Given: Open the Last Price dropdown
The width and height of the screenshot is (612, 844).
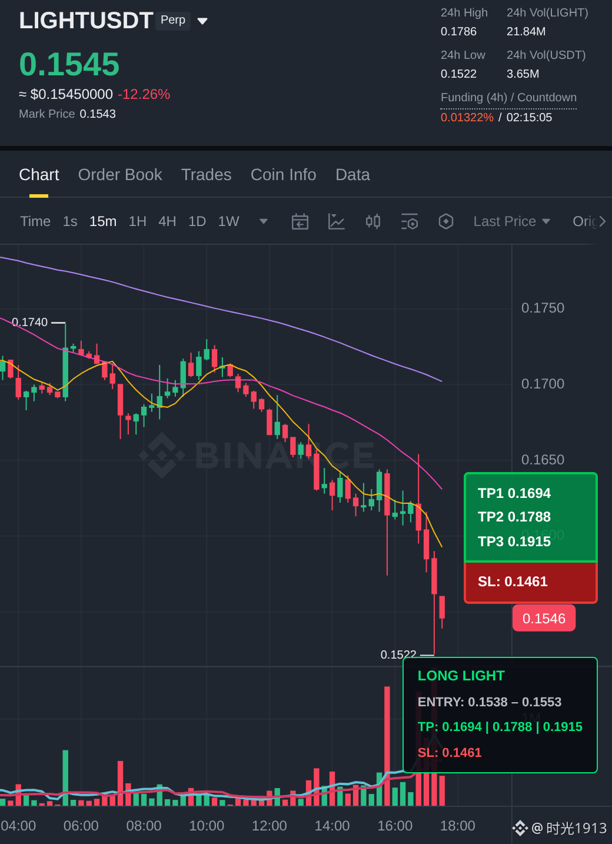Looking at the screenshot, I should click(x=512, y=221).
